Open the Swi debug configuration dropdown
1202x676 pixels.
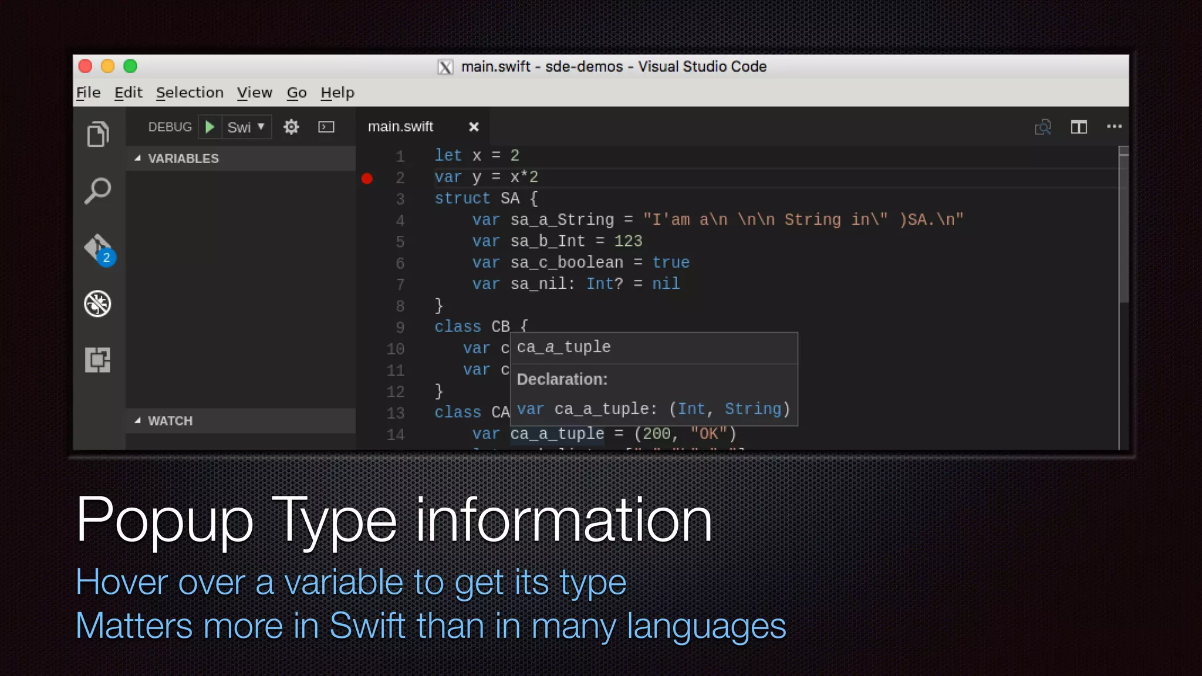pyautogui.click(x=246, y=127)
